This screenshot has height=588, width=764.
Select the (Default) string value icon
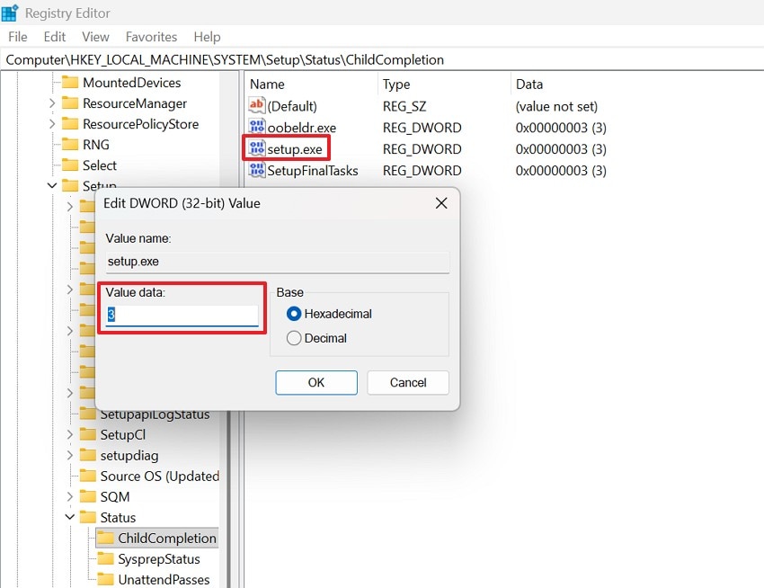(x=257, y=105)
